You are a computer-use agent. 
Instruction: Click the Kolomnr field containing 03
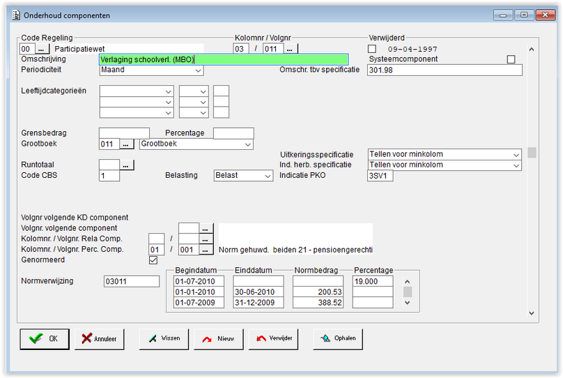point(241,49)
